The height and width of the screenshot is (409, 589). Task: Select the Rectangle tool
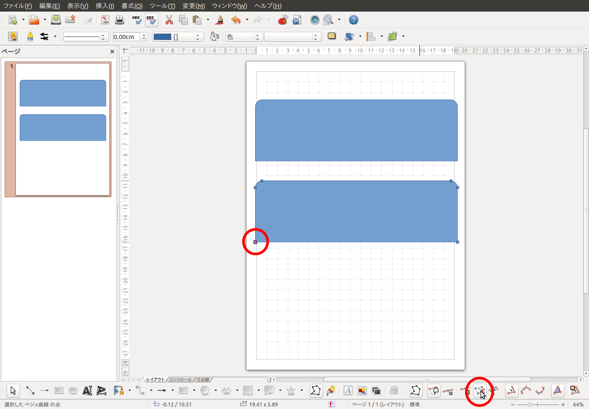(x=59, y=391)
